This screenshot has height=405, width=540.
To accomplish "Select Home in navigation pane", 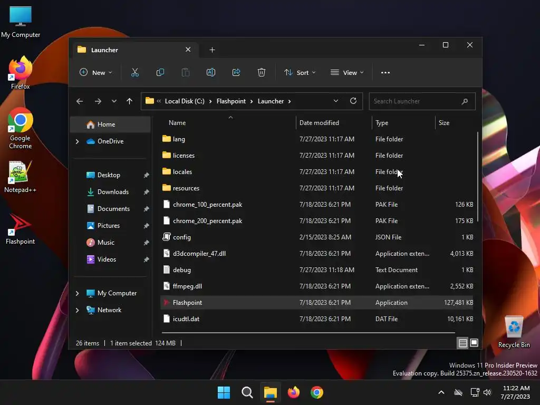I will pos(110,124).
